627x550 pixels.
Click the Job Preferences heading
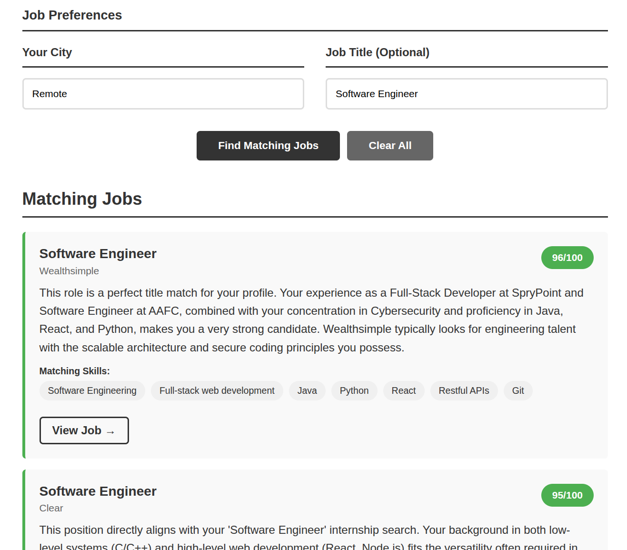coord(72,15)
